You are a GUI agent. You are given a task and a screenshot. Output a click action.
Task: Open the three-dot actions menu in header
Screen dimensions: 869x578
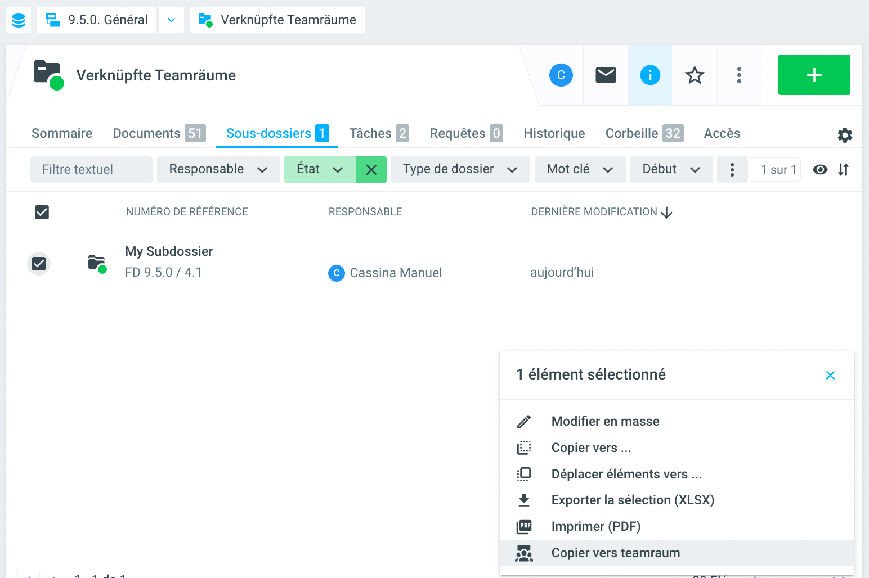tap(739, 75)
